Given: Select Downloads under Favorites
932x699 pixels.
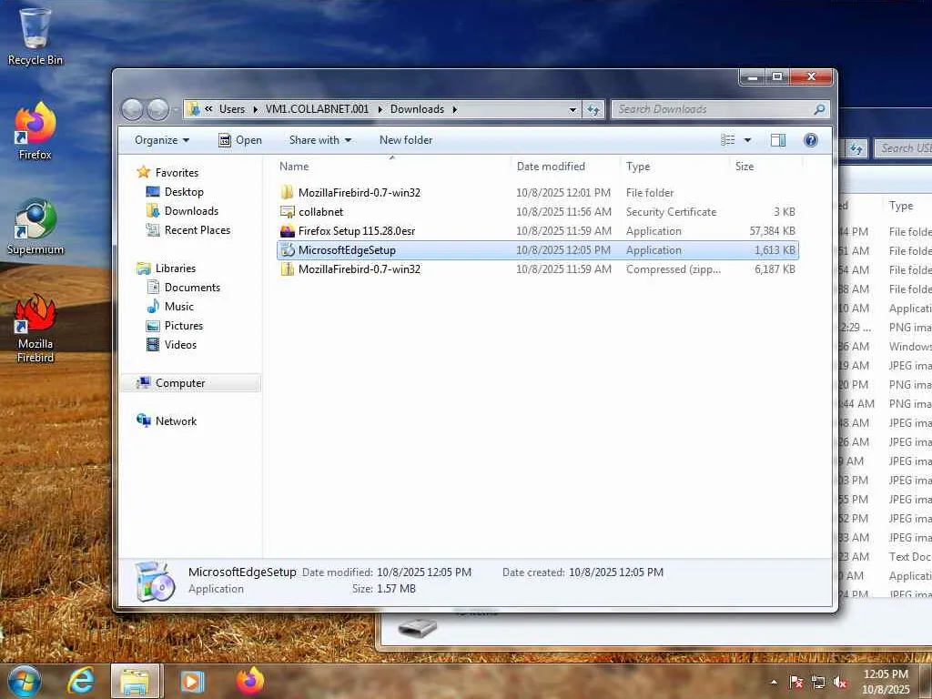Looking at the screenshot, I should click(x=191, y=211).
